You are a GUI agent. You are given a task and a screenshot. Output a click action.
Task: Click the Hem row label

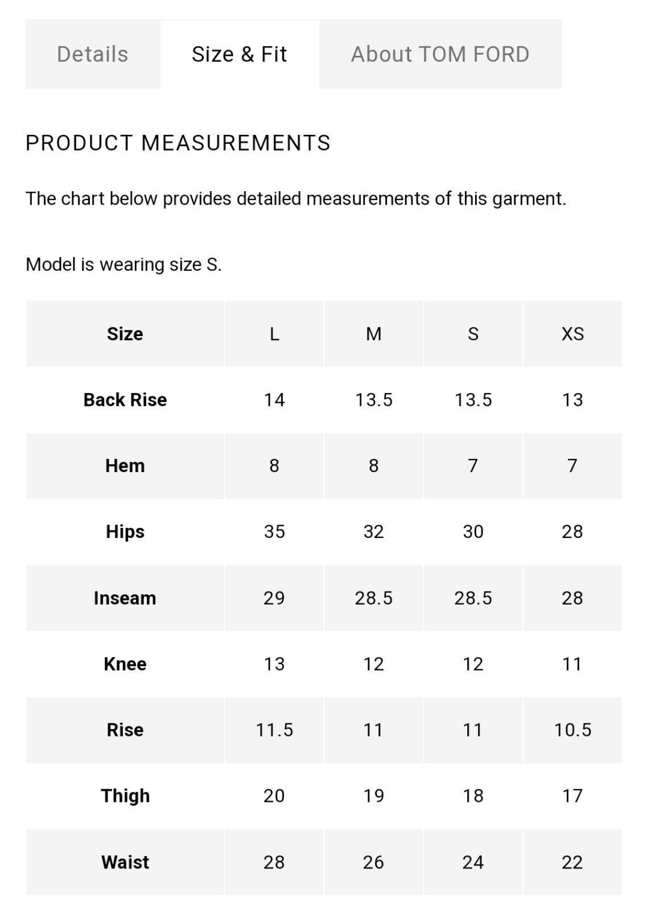pyautogui.click(x=125, y=466)
